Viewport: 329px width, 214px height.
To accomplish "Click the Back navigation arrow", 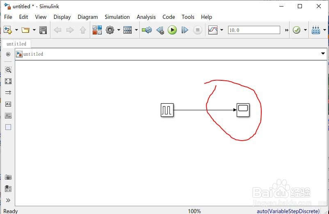I will tap(57, 30).
